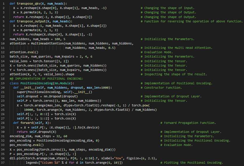Click the torch.cos(X) expression

coord(65,118)
